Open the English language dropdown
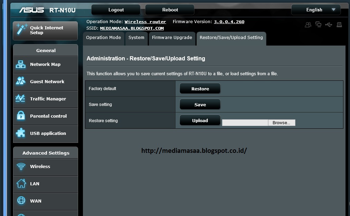 [x=316, y=10]
